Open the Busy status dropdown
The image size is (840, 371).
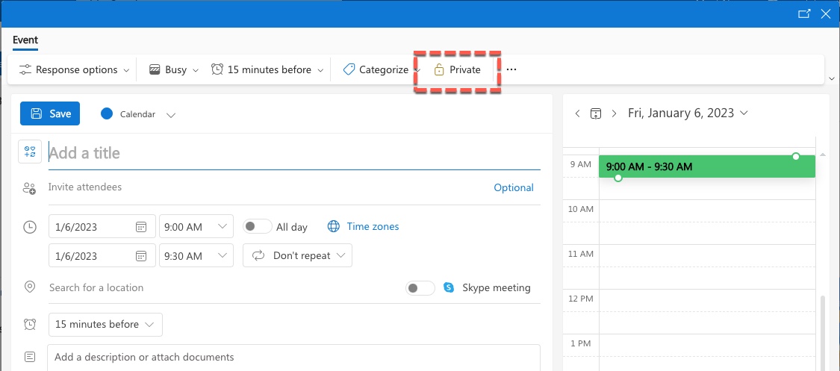click(196, 70)
